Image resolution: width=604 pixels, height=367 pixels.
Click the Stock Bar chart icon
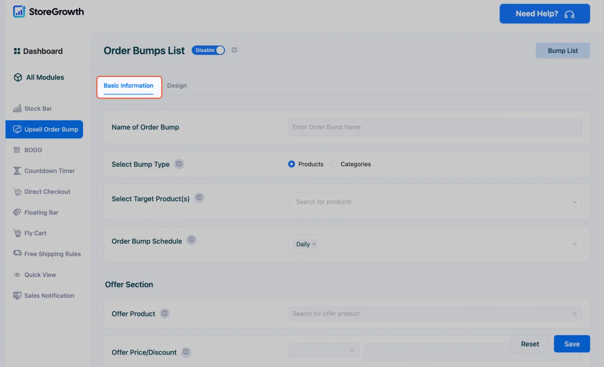click(x=17, y=109)
